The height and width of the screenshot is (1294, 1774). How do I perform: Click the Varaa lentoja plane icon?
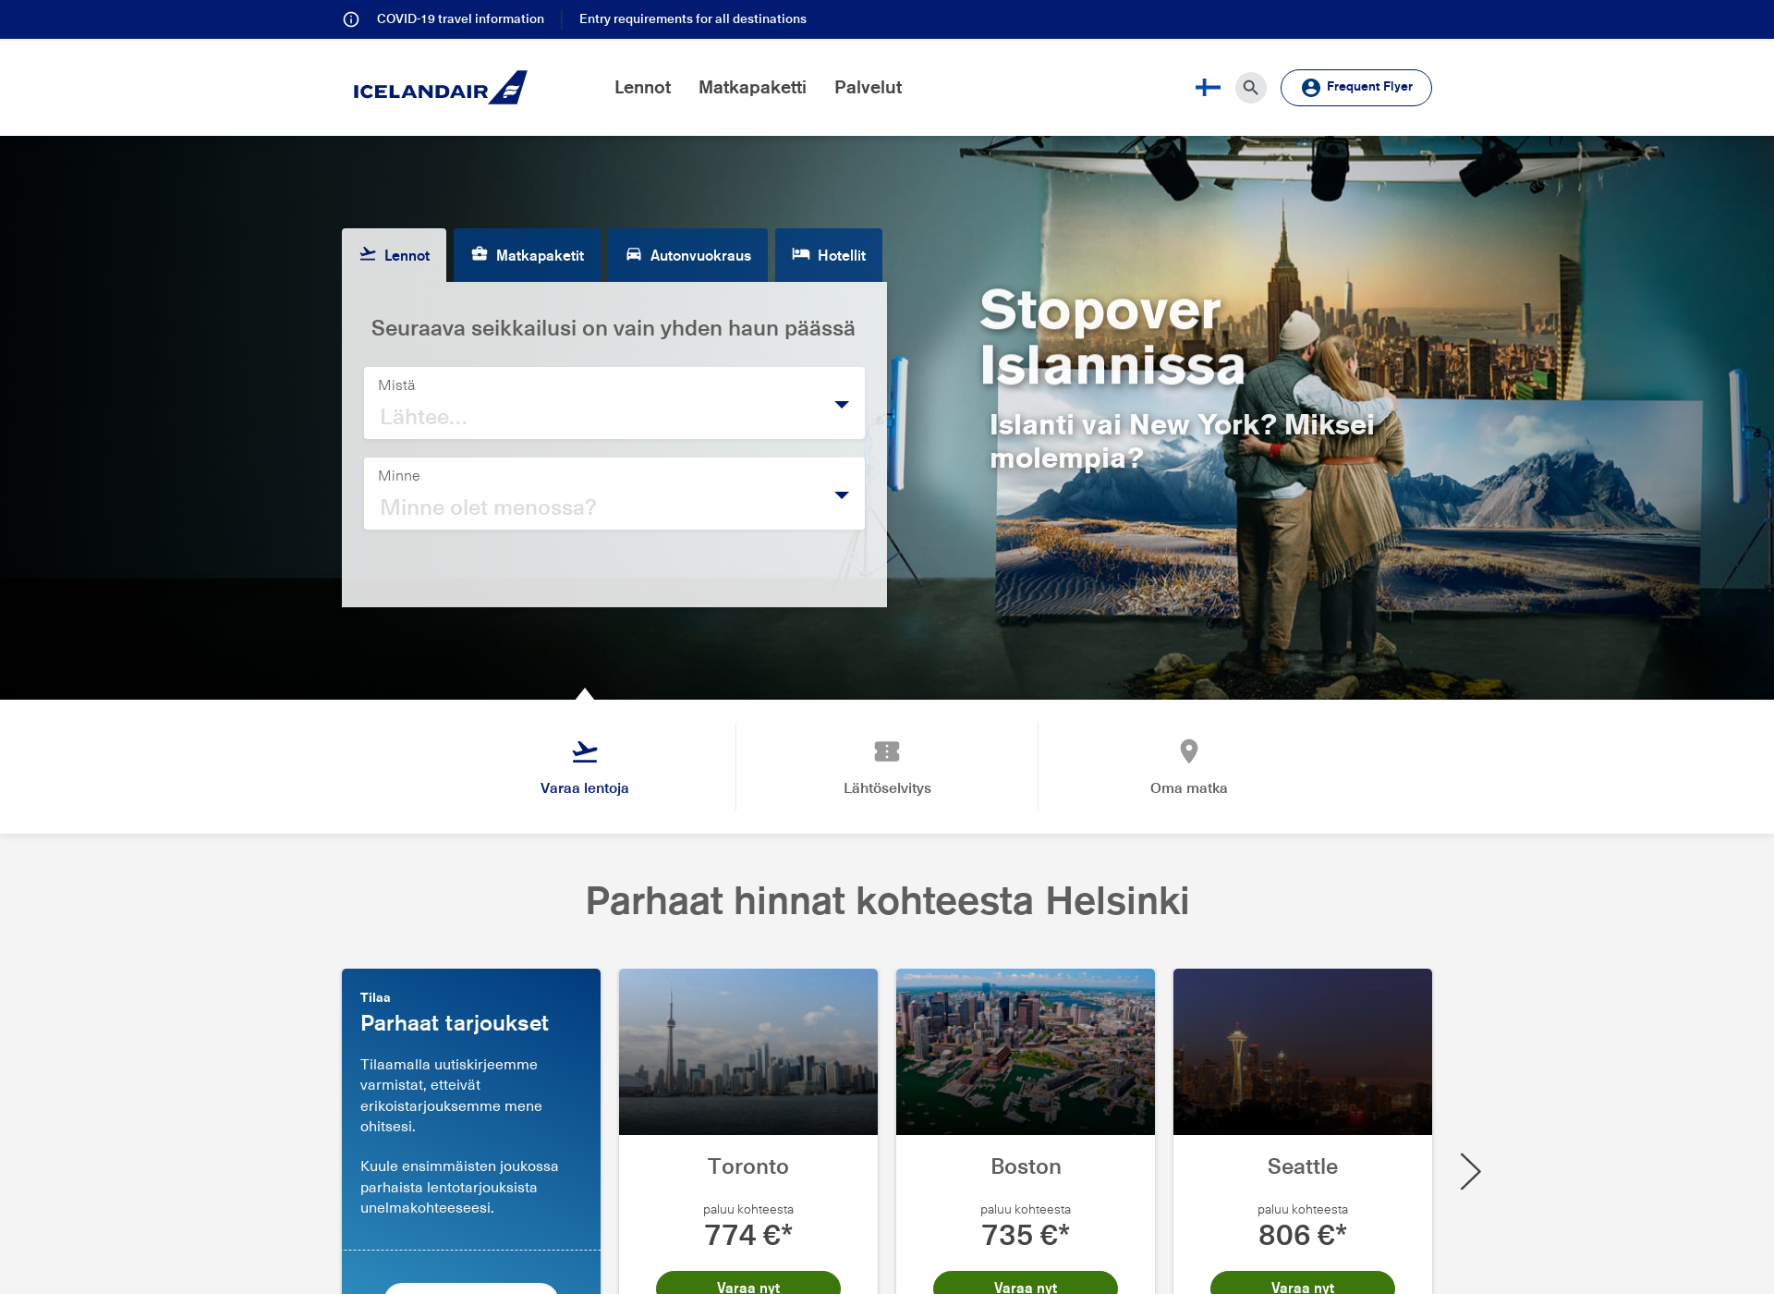pyautogui.click(x=585, y=751)
